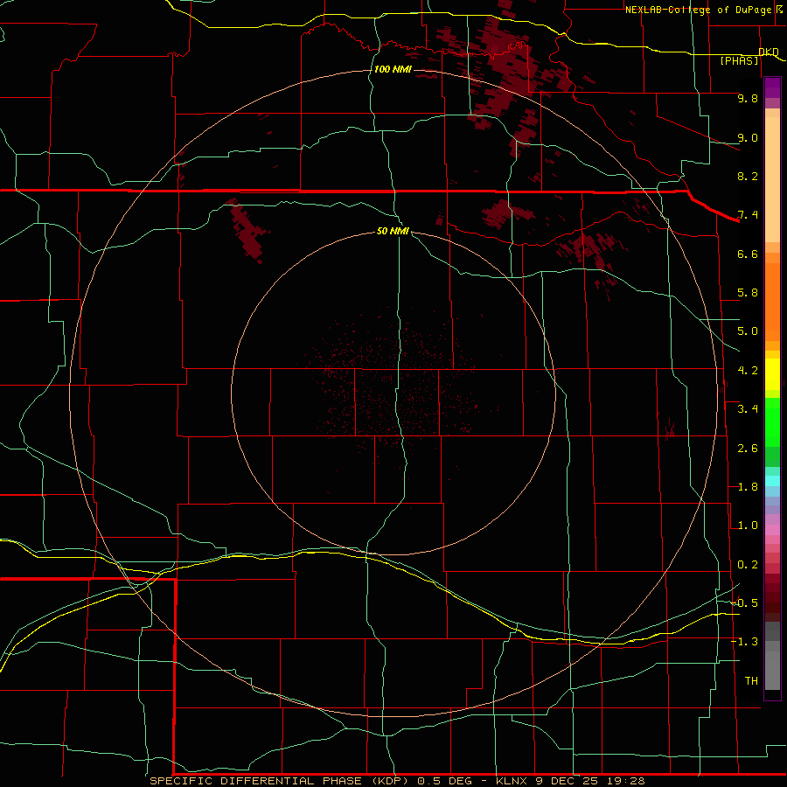Click the 1.0 scale value
Screen dimensions: 787x787
748,526
